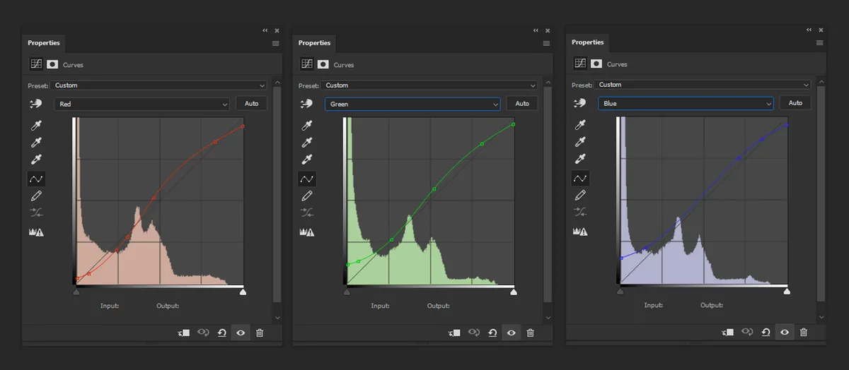Screen dimensions: 849x370
Task: Clip adjustment to layer in Red panel
Action: [x=184, y=333]
